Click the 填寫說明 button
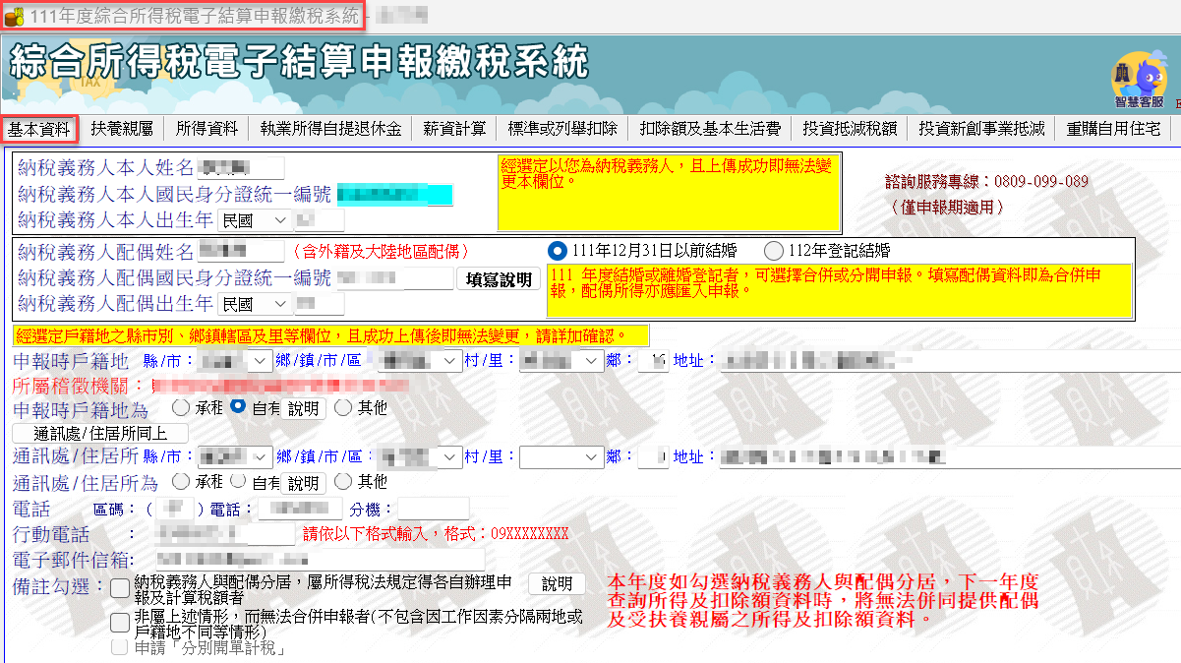 (500, 279)
